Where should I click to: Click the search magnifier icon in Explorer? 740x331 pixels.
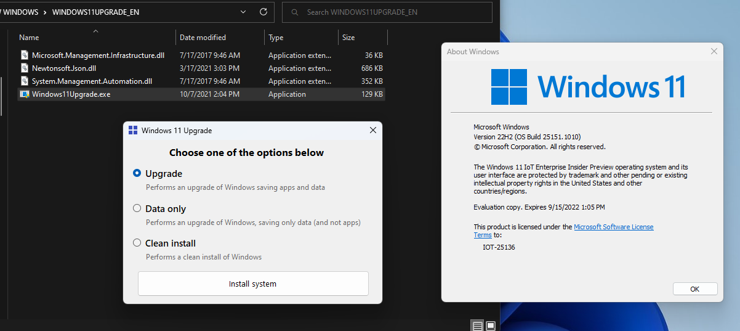296,12
